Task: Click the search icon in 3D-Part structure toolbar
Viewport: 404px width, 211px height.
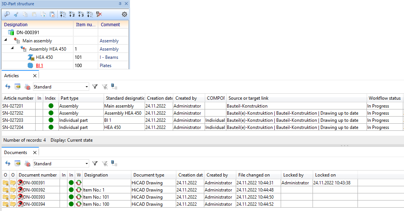Action: (7, 14)
